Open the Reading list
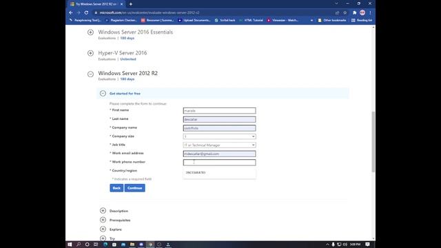 tap(362, 20)
